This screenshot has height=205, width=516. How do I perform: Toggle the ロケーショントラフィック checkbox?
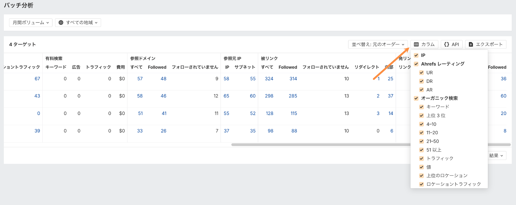[422, 184]
